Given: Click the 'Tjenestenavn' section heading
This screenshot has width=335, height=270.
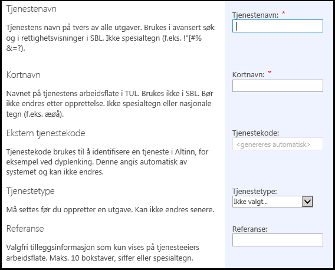Looking at the screenshot, I should 31,9.
